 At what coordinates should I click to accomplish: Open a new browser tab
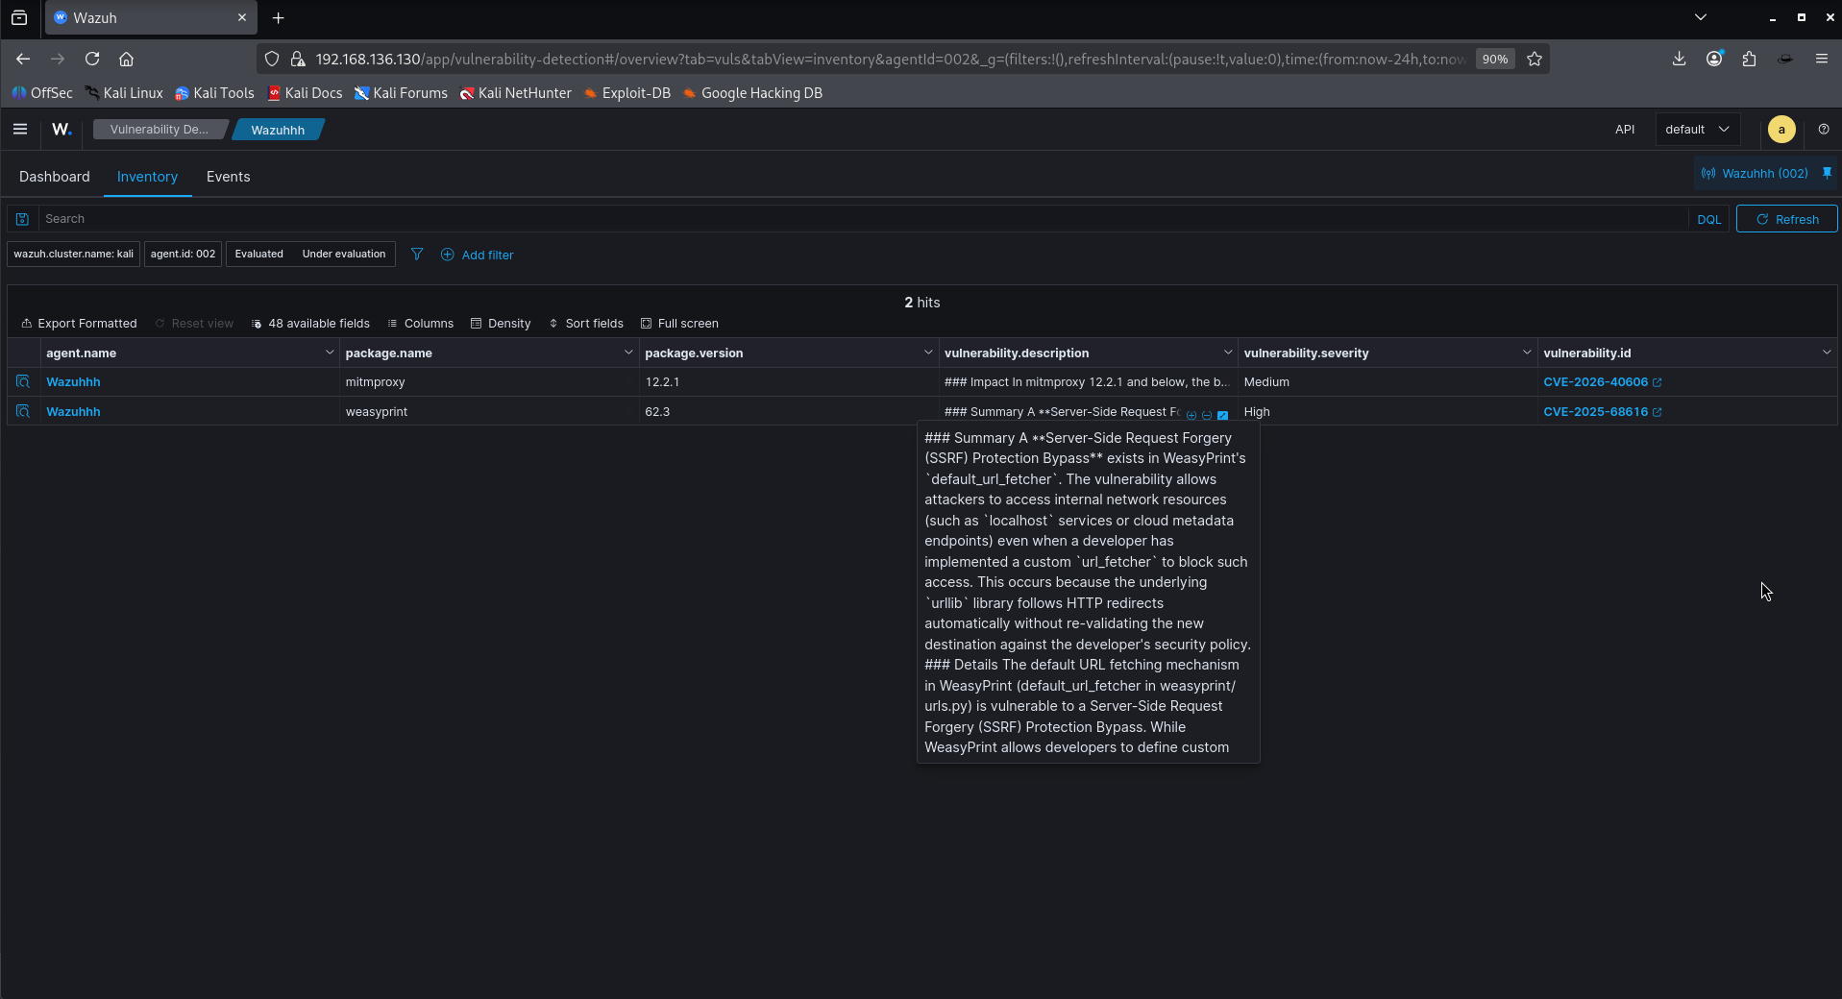[x=278, y=17]
